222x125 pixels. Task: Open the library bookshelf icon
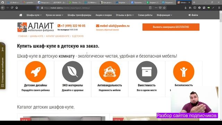click(190, 8)
